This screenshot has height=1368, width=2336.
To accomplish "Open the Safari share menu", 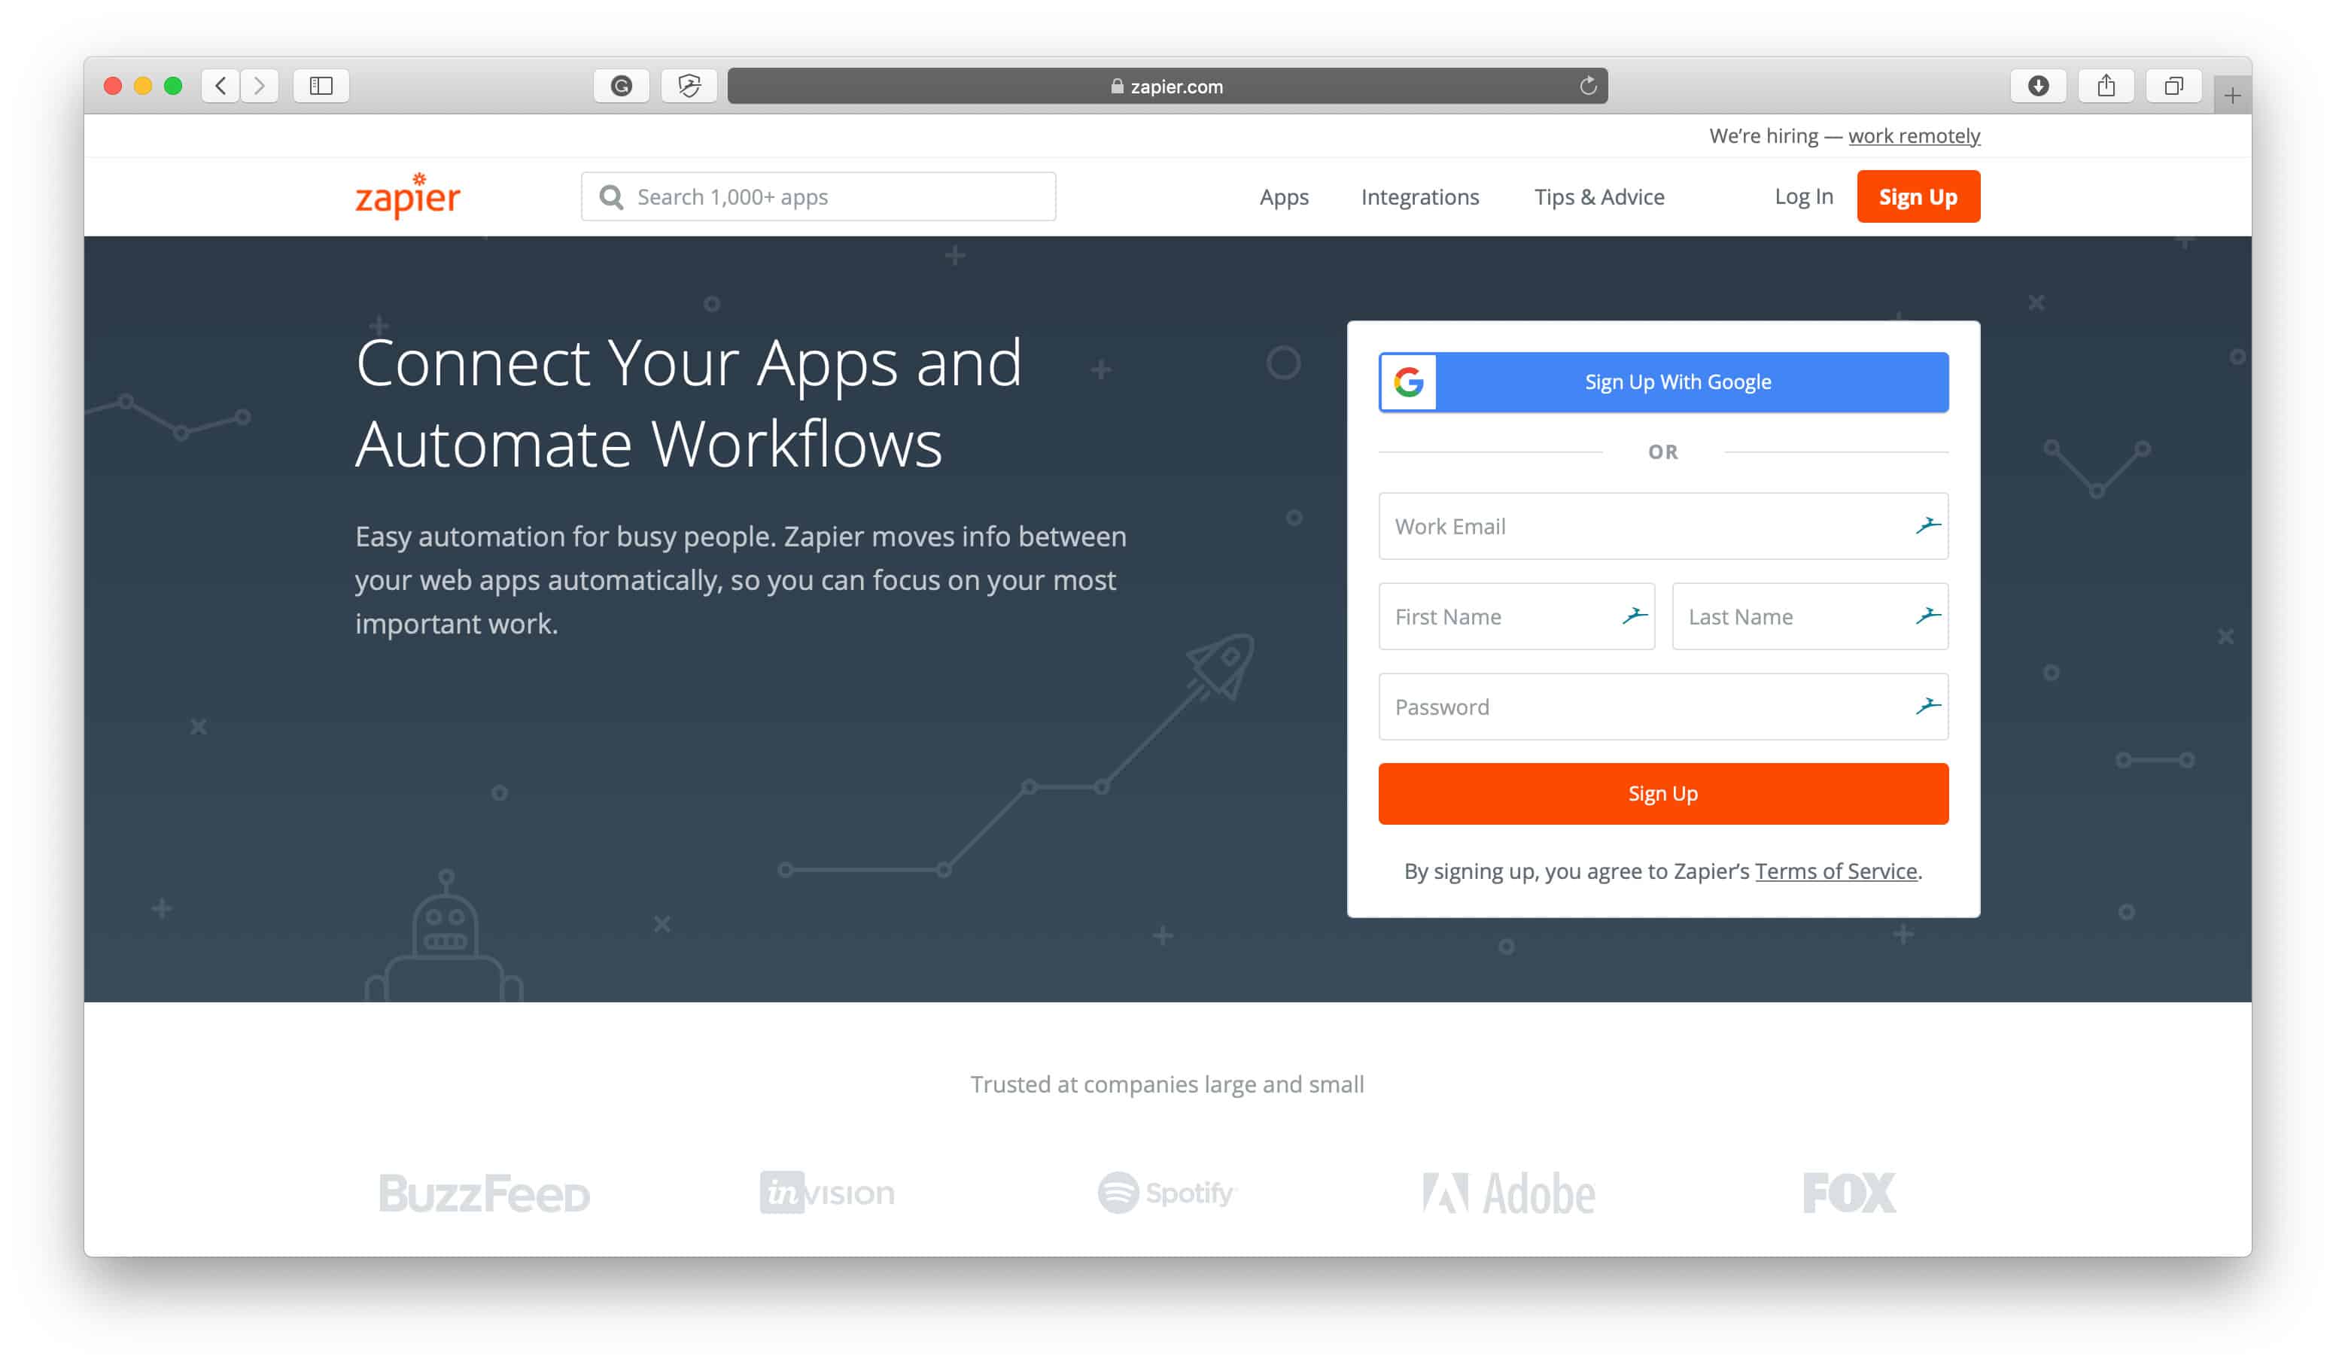I will pos(2106,87).
